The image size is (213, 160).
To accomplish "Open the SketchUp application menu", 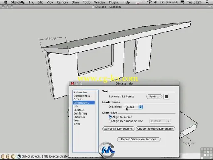I will pyautogui.click(x=18, y=2).
